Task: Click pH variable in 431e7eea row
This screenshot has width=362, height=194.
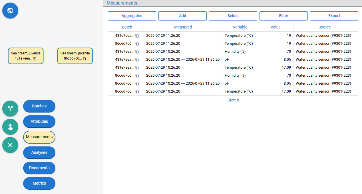Action: (x=227, y=60)
